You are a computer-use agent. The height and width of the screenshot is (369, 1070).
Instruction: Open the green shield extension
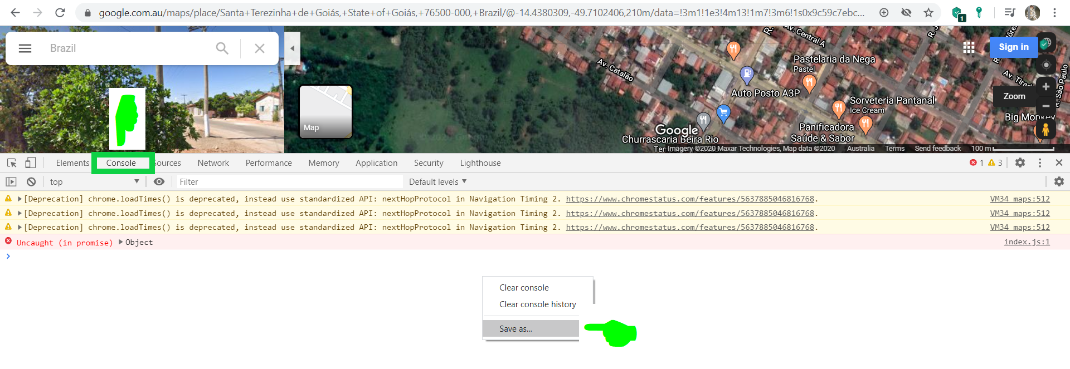(958, 13)
